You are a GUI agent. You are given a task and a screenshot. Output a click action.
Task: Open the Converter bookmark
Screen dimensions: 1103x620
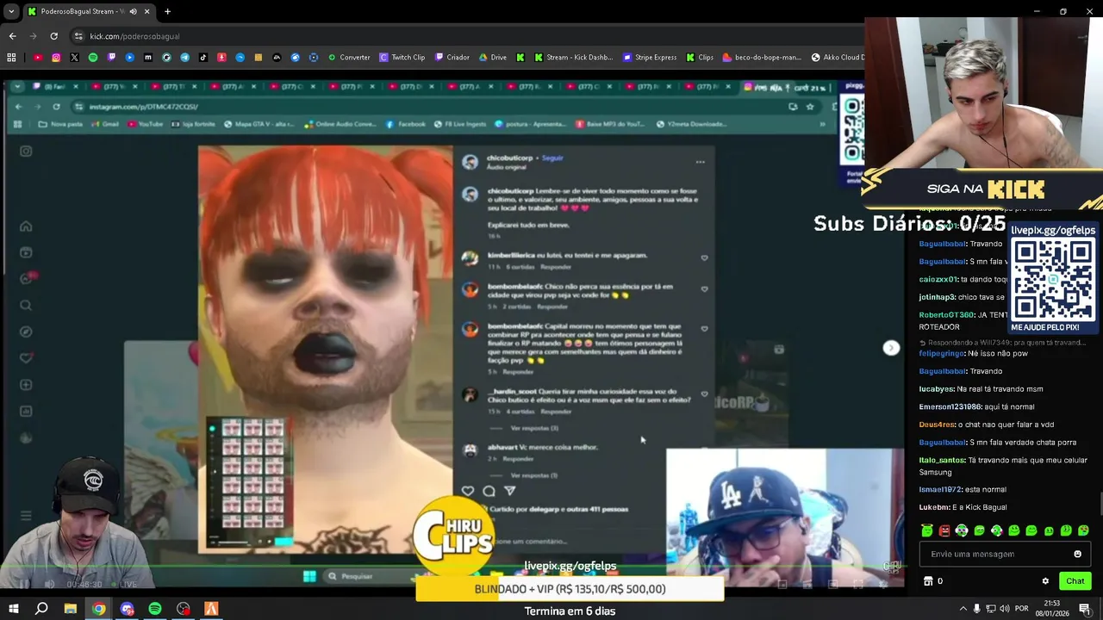tap(348, 58)
